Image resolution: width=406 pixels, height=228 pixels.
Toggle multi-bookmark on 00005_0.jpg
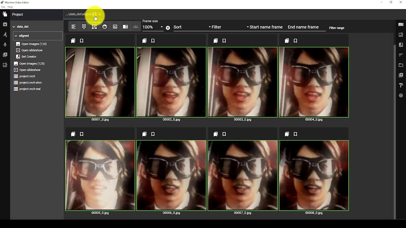(73, 134)
